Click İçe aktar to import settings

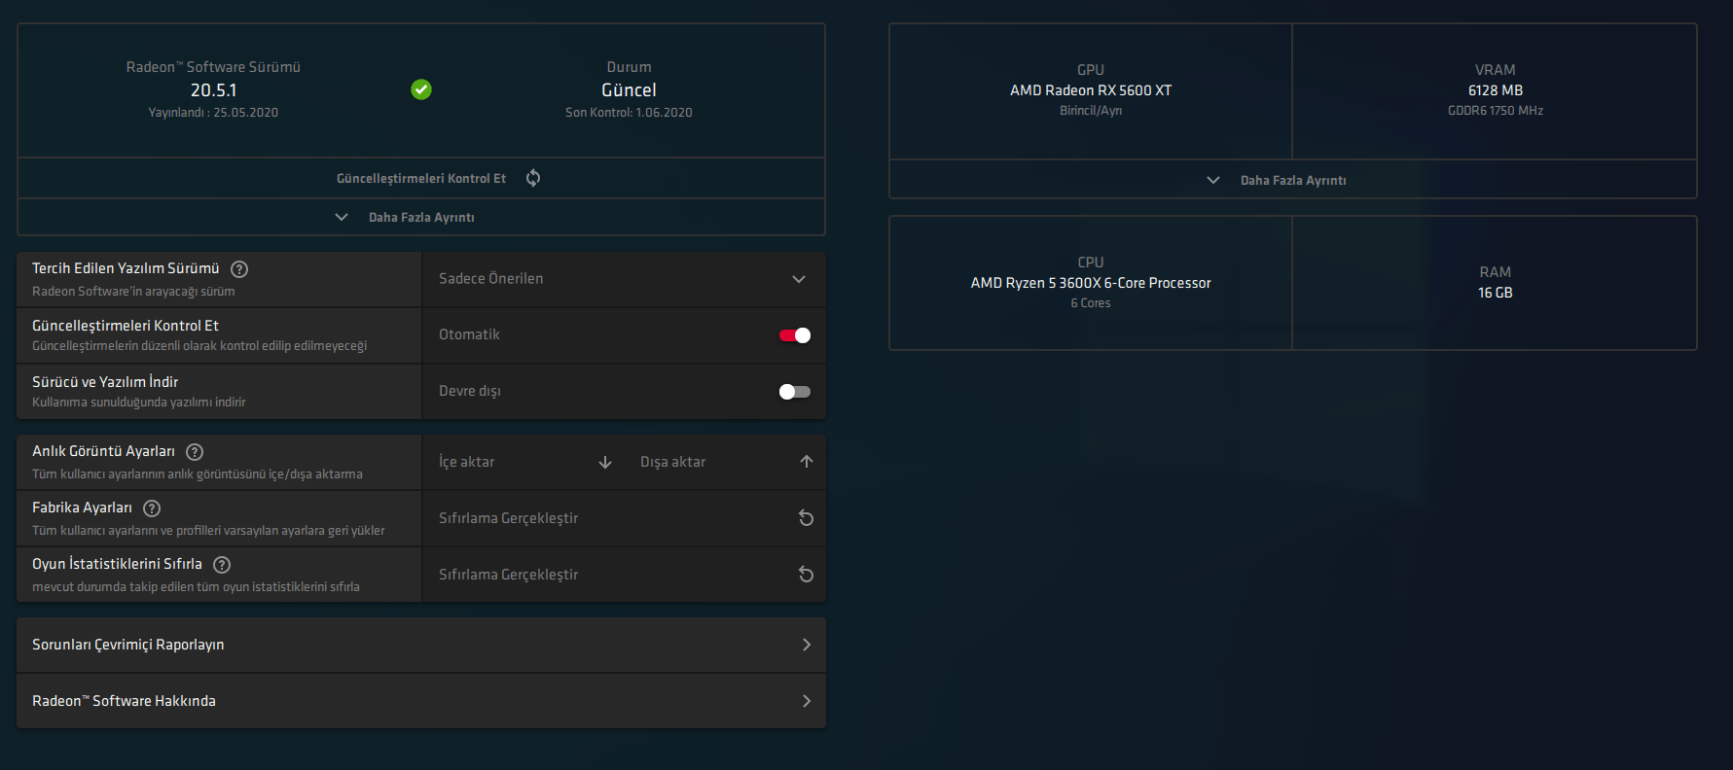525,462
